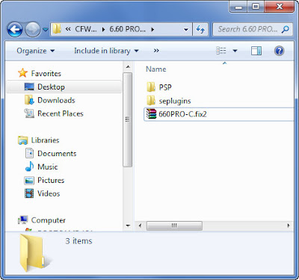
Task: Open Windows Help question mark
Action: point(279,51)
